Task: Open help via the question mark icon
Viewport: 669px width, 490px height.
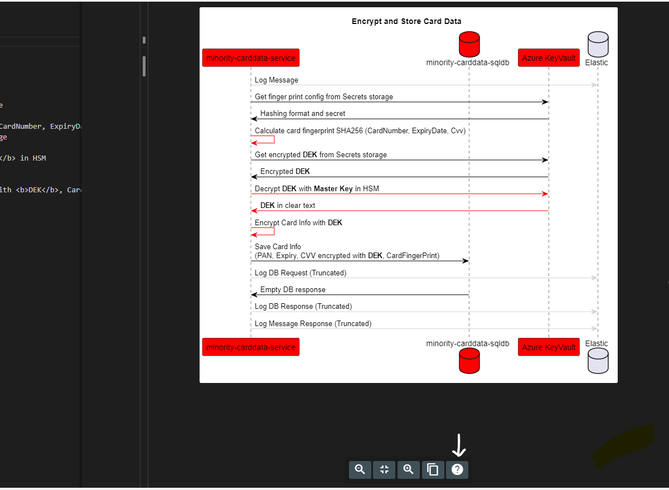Action: tap(457, 469)
